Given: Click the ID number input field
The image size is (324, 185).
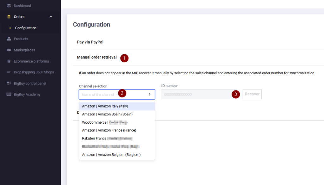Looking at the screenshot, I should tap(196, 94).
